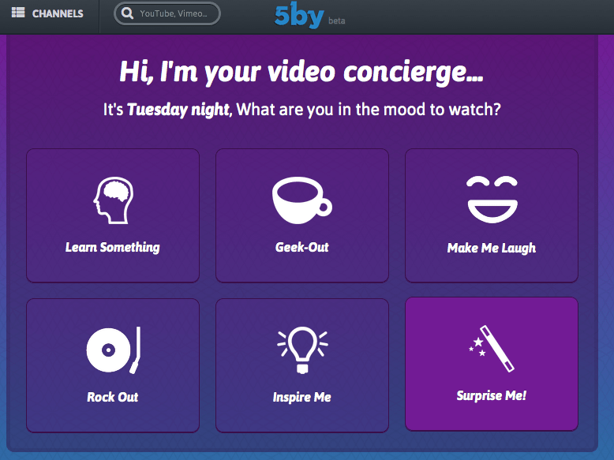Focus the YouTube, Vimeo search field

[x=167, y=13]
